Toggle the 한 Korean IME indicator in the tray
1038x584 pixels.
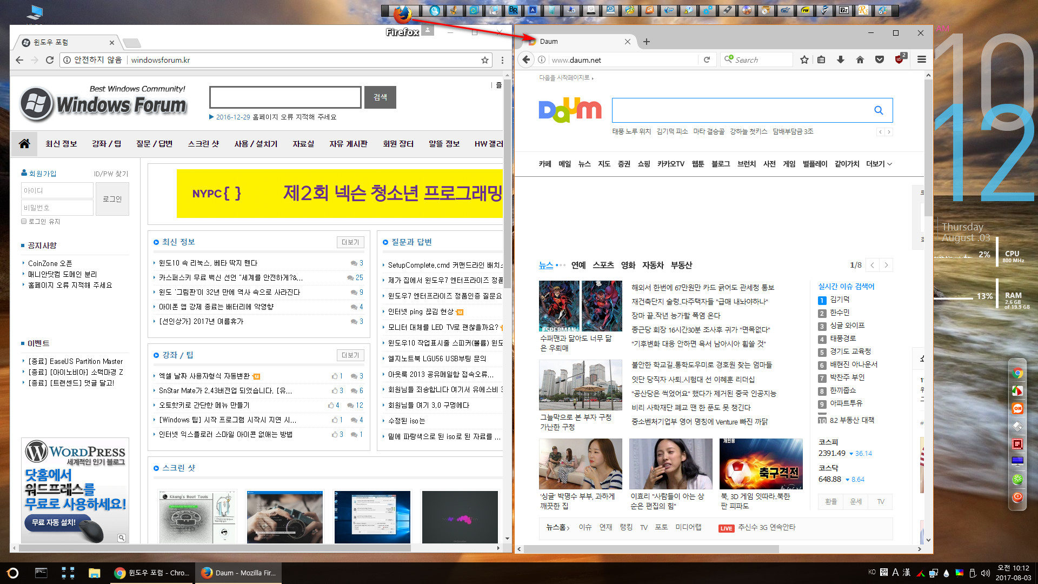point(883,572)
